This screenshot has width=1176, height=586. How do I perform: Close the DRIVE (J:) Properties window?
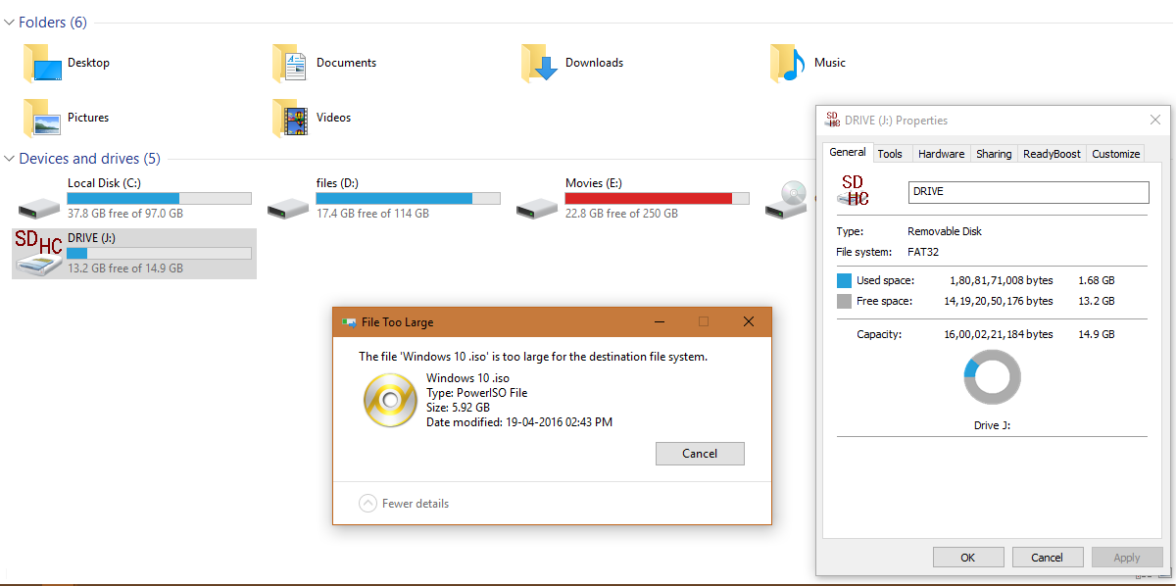pos(1154,120)
